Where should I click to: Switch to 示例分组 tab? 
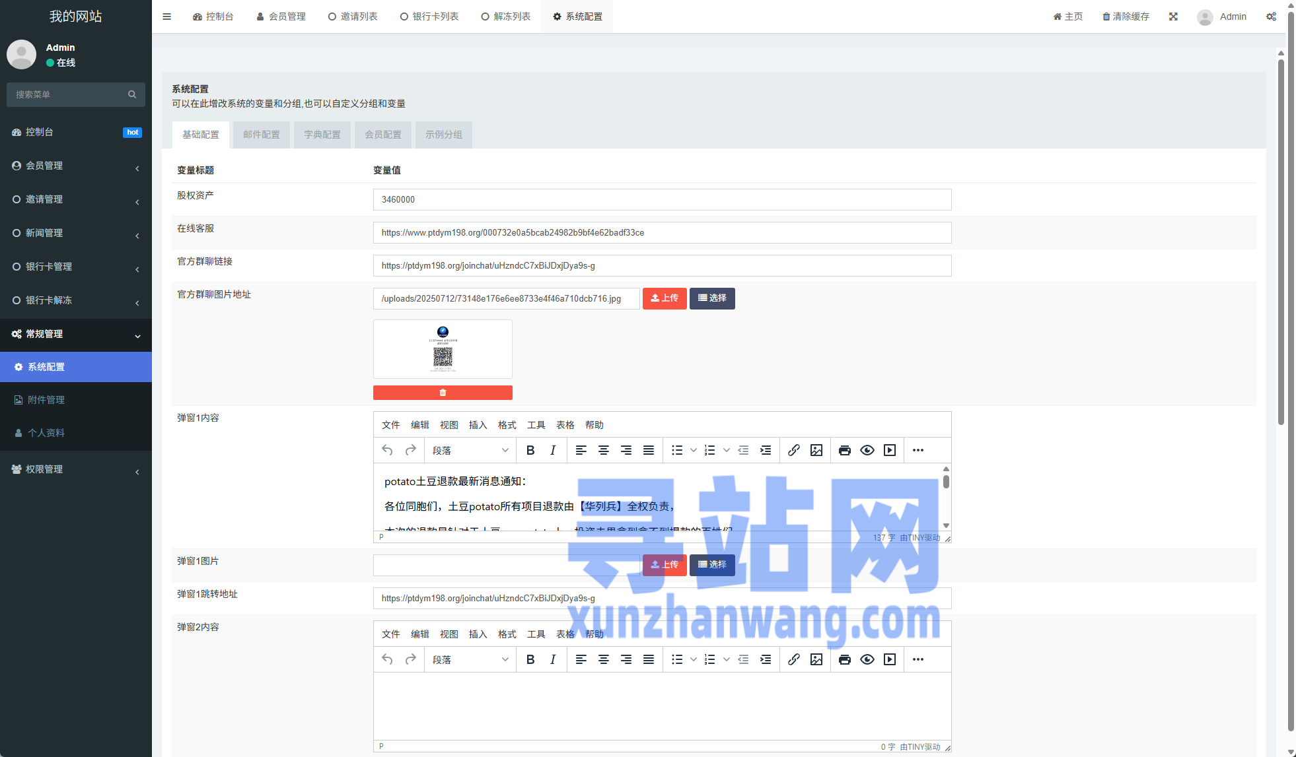coord(444,135)
